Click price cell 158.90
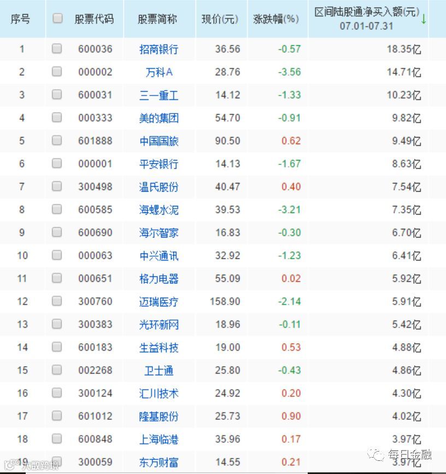 point(225,301)
